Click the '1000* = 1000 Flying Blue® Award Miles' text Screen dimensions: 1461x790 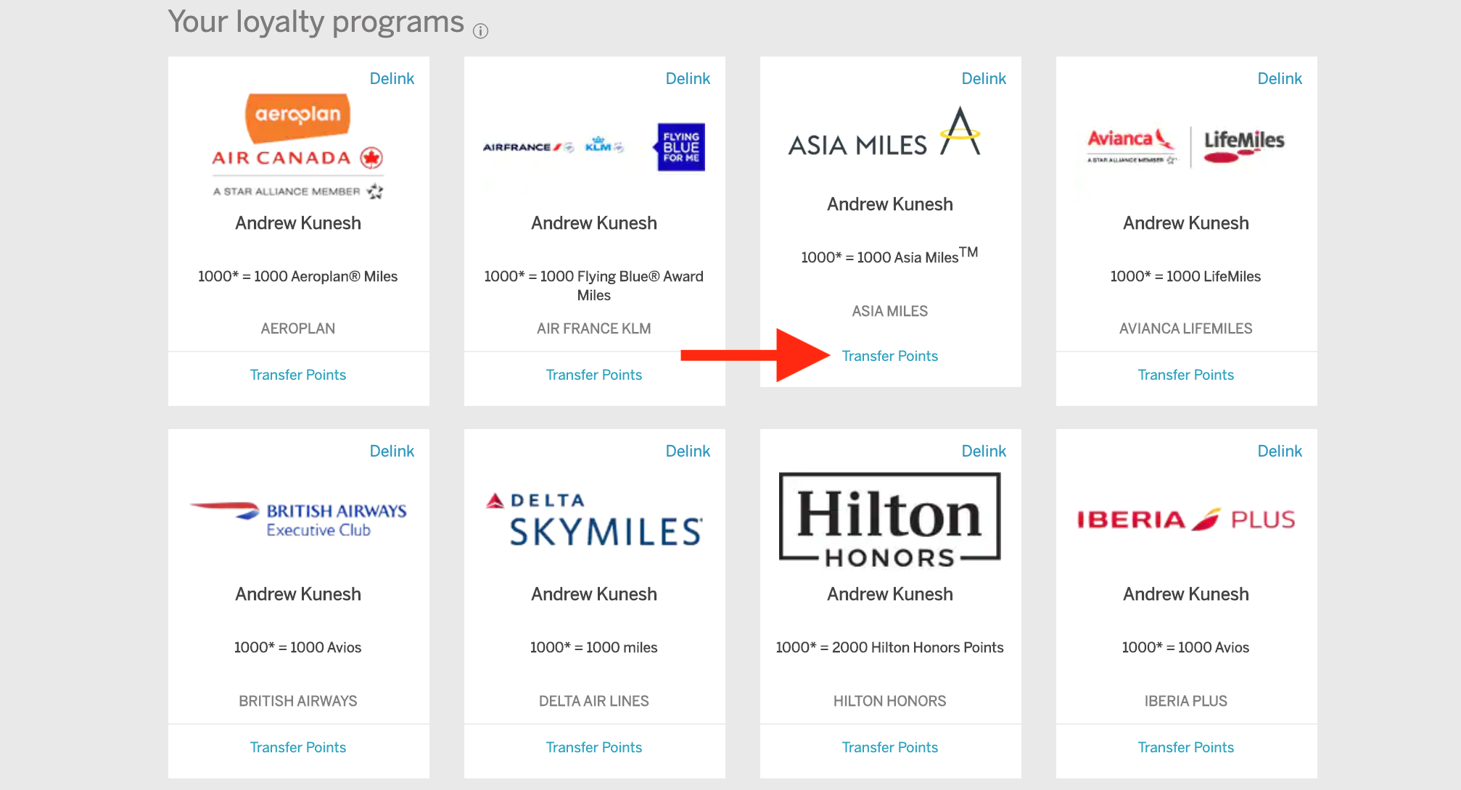coord(594,286)
